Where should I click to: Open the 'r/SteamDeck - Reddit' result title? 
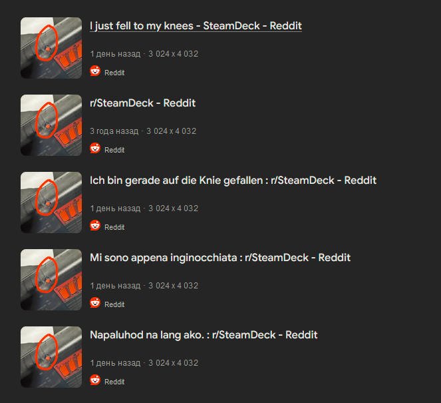(x=142, y=103)
